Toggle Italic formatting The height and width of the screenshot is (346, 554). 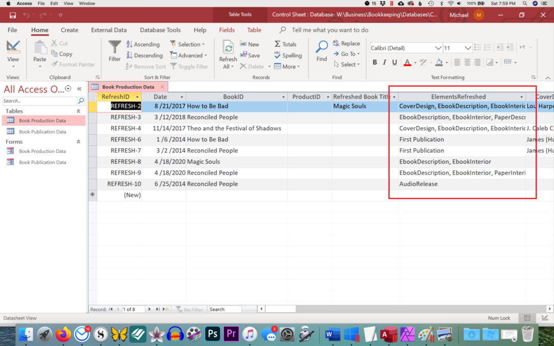[x=384, y=63]
